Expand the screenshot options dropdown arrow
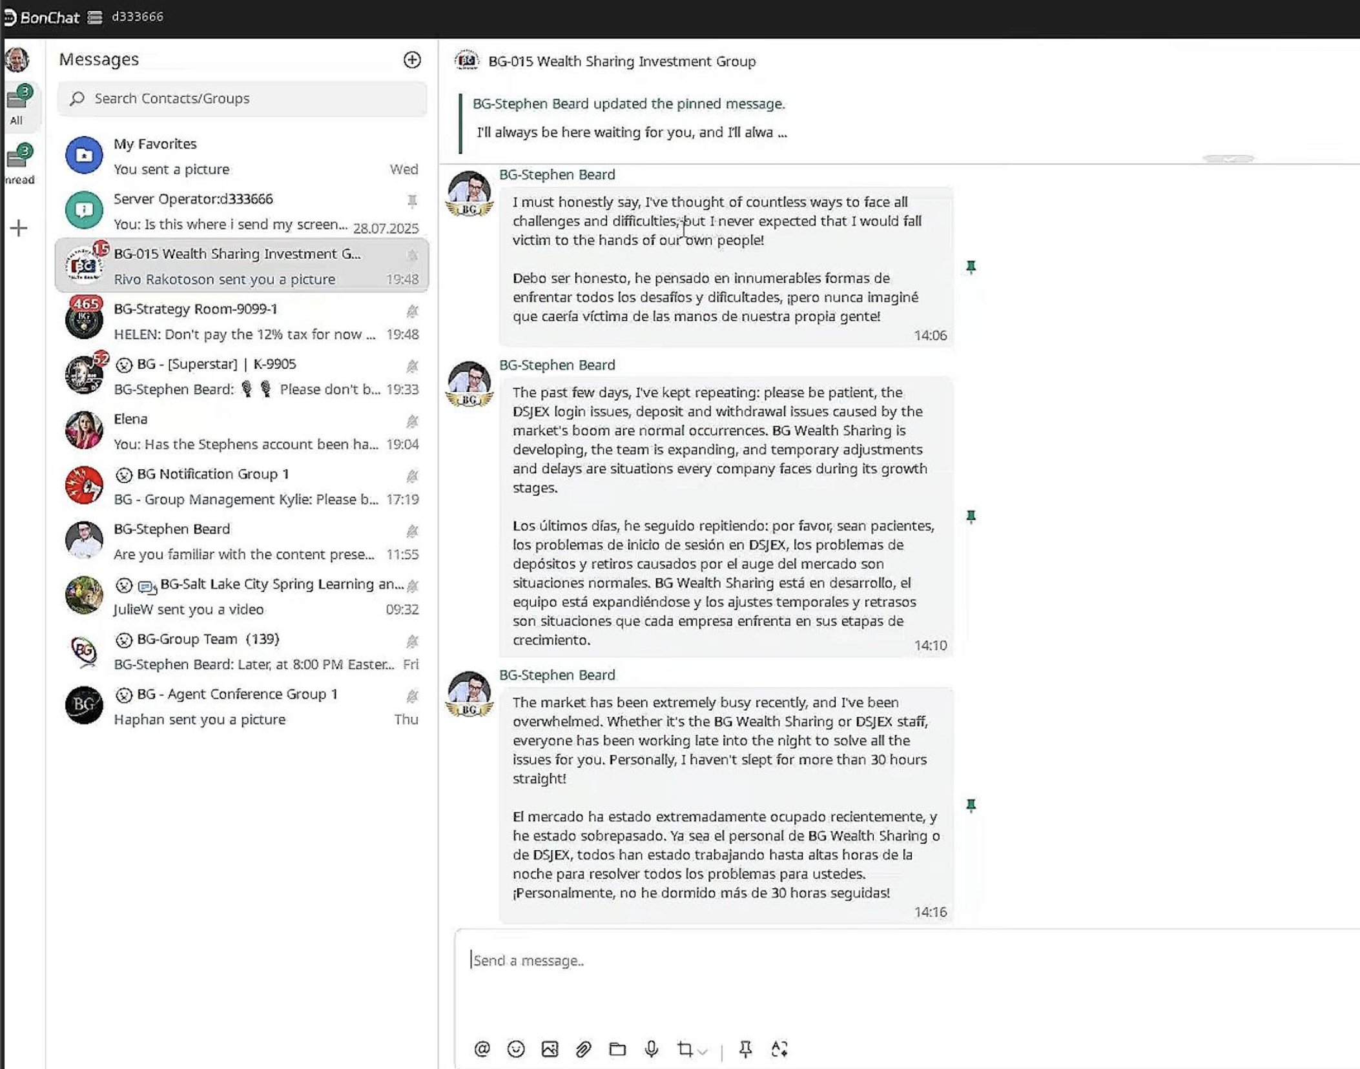 pos(703,1052)
